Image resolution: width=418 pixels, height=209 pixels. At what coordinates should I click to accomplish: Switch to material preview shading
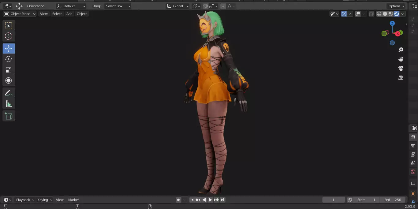pyautogui.click(x=391, y=14)
